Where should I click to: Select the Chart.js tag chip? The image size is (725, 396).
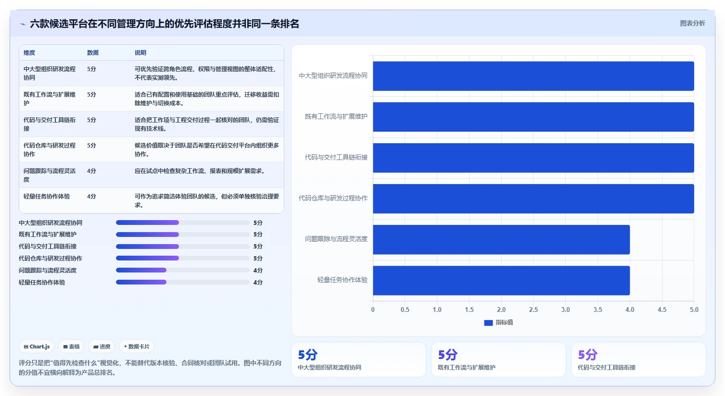37,346
